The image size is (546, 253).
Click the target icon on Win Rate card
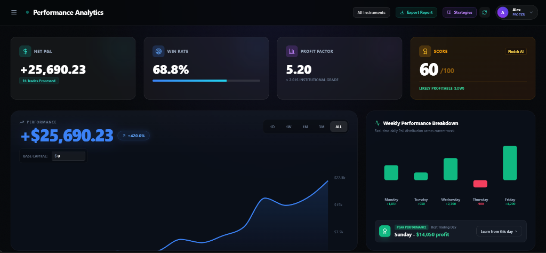[158, 51]
